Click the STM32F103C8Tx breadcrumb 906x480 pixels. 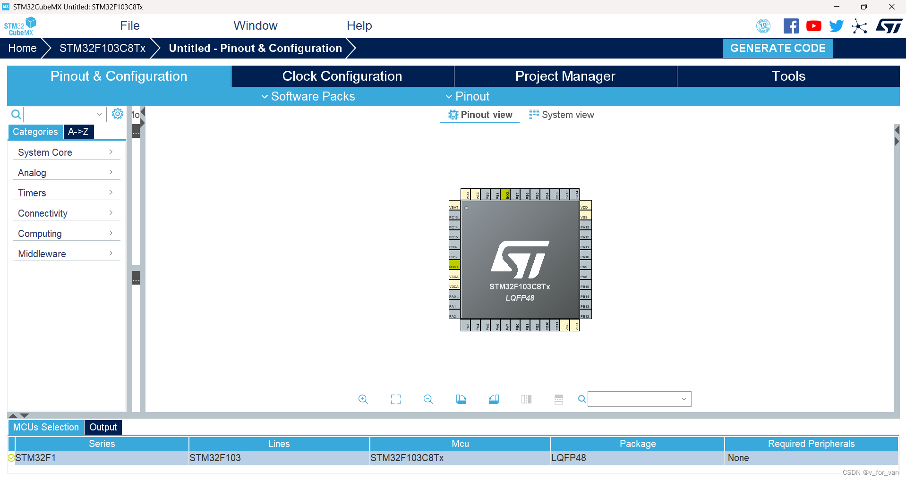103,48
